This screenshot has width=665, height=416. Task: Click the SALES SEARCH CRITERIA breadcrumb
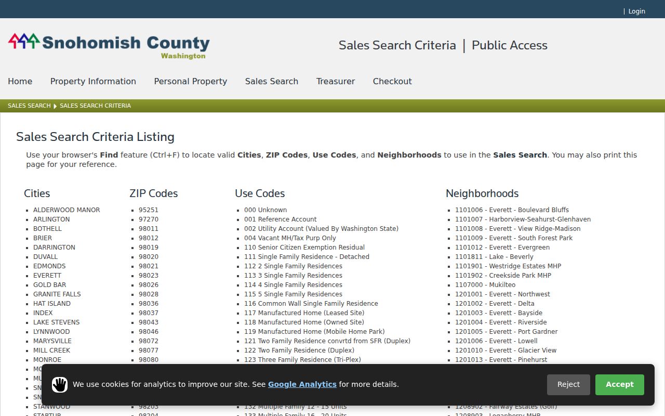click(x=95, y=106)
